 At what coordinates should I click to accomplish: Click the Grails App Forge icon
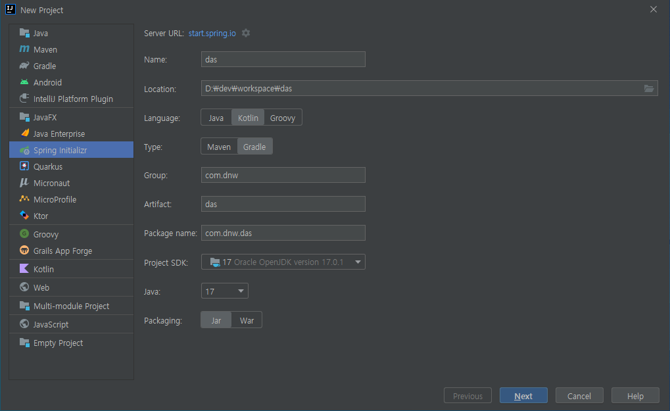[24, 251]
